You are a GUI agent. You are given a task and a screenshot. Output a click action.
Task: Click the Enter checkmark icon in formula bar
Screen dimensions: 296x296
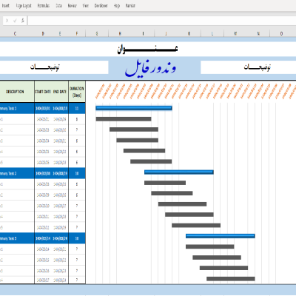(15, 21)
